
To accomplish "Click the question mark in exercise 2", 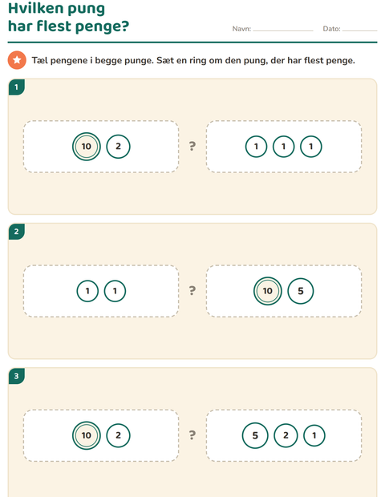I will (192, 290).
